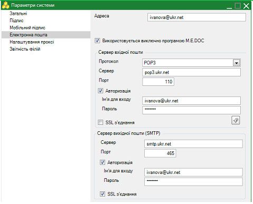This screenshot has height=204, width=253.
Task: Click SMTP server Пароль field
Action: pos(193,181)
